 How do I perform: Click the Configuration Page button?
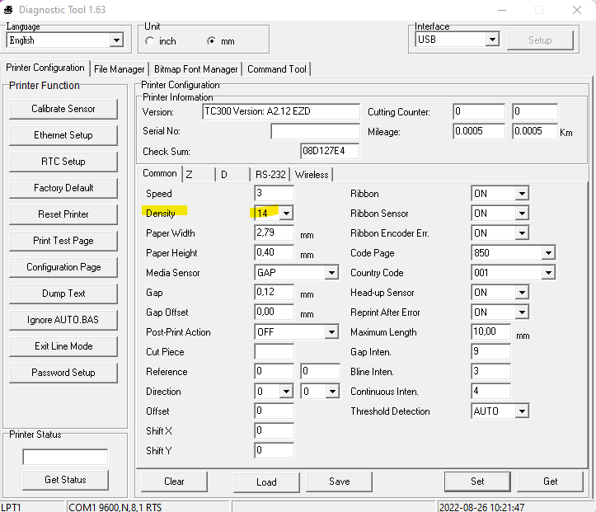click(63, 267)
